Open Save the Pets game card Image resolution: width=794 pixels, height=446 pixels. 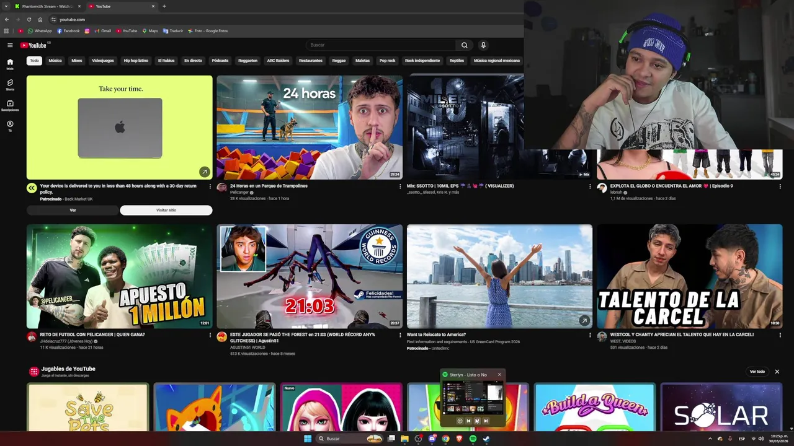click(87, 407)
